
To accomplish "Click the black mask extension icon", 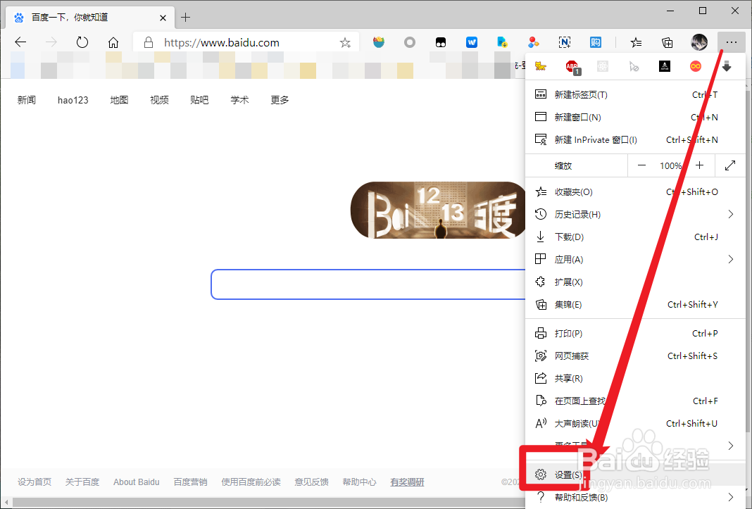I will [440, 43].
